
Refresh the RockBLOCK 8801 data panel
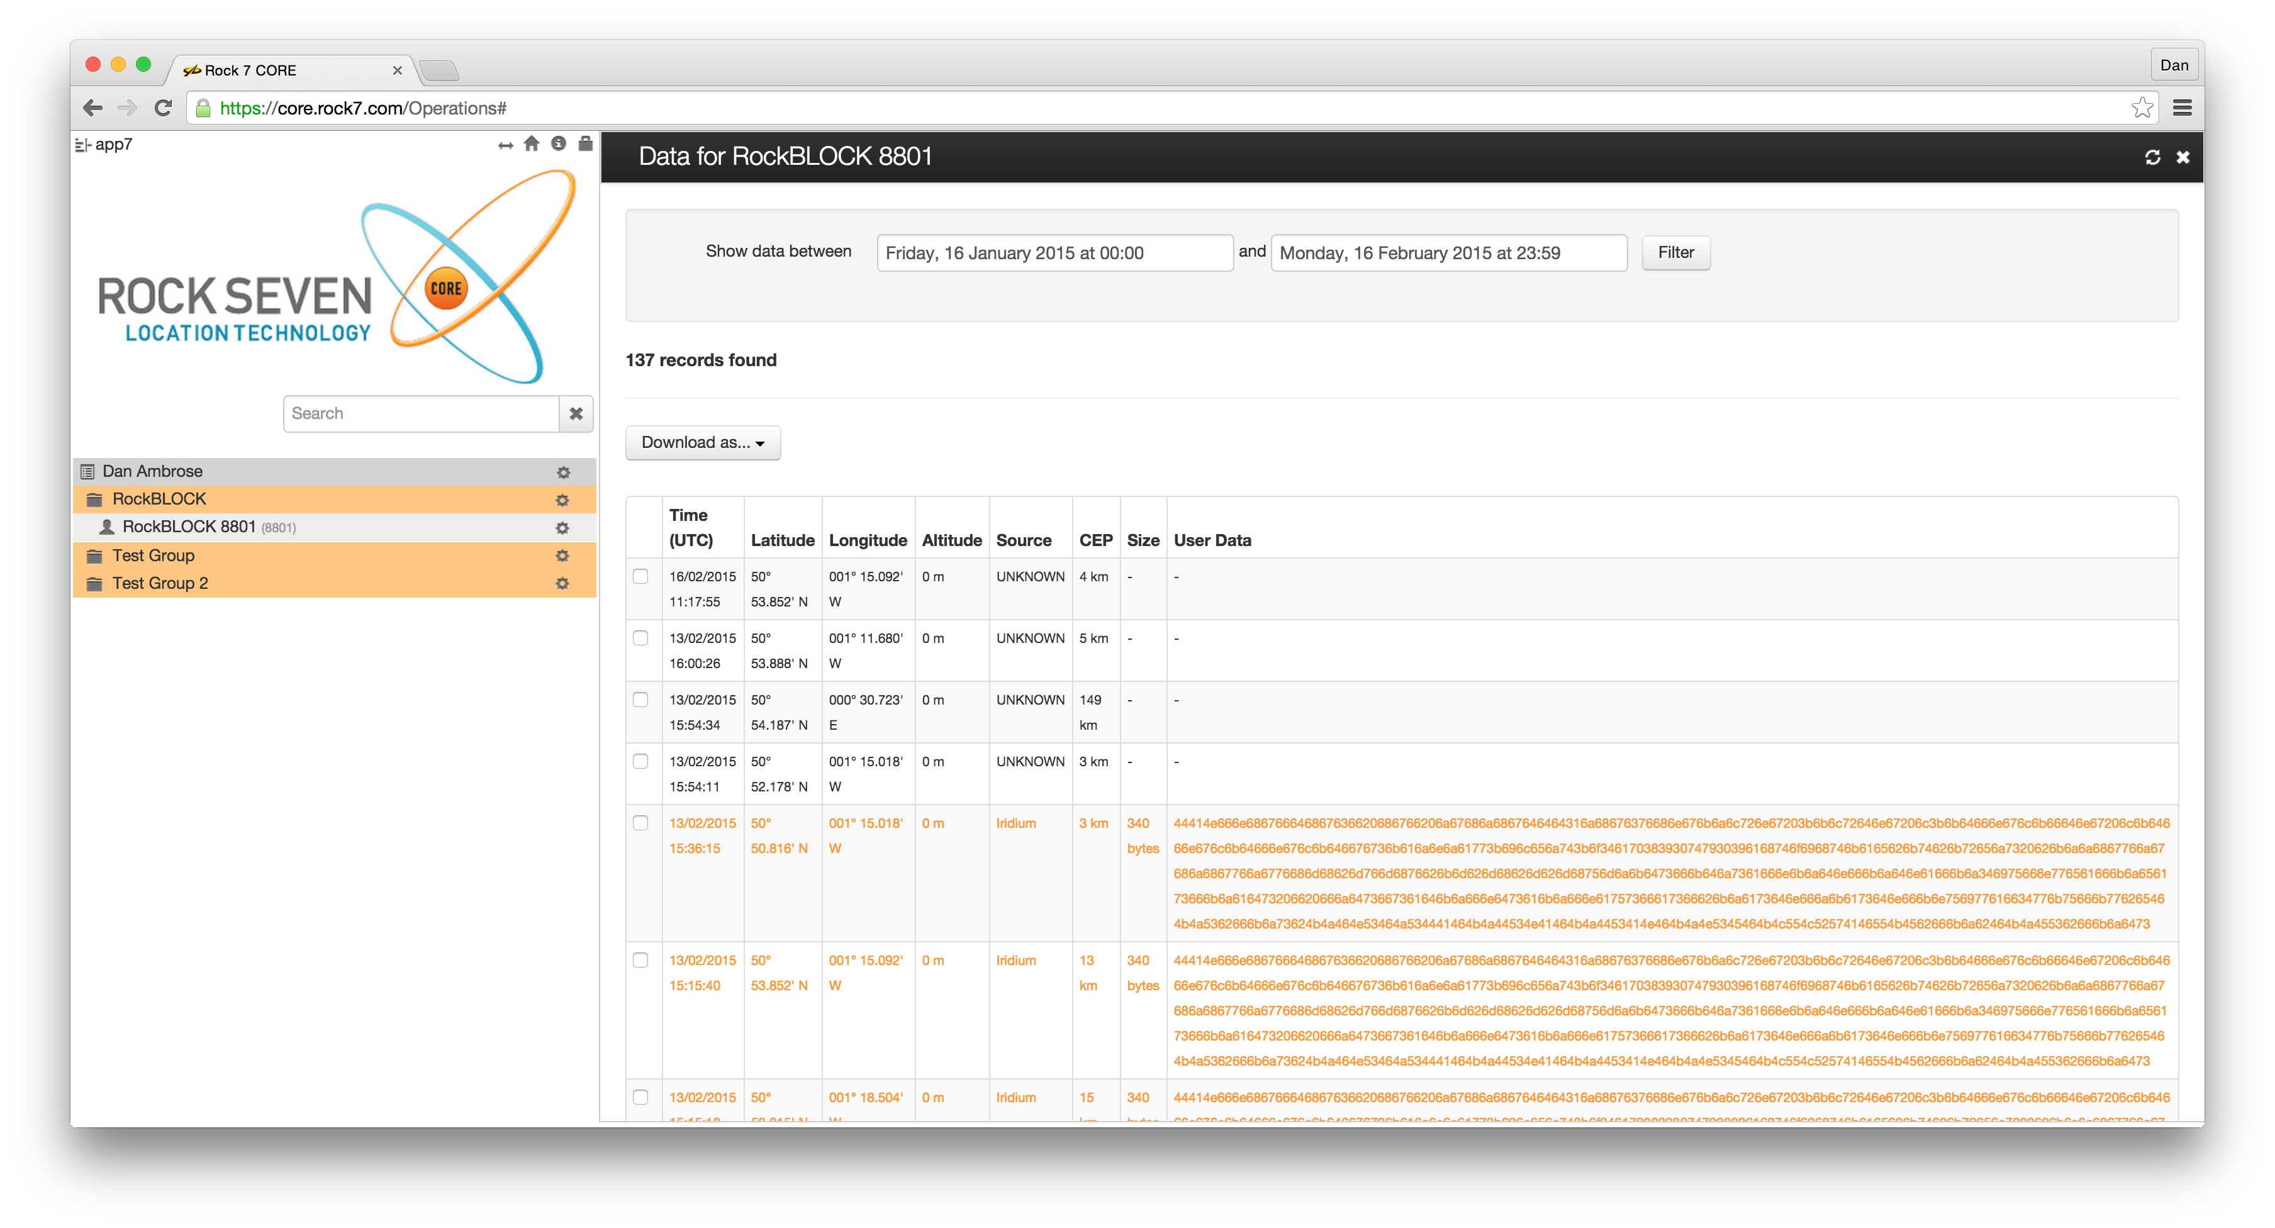click(x=2152, y=157)
